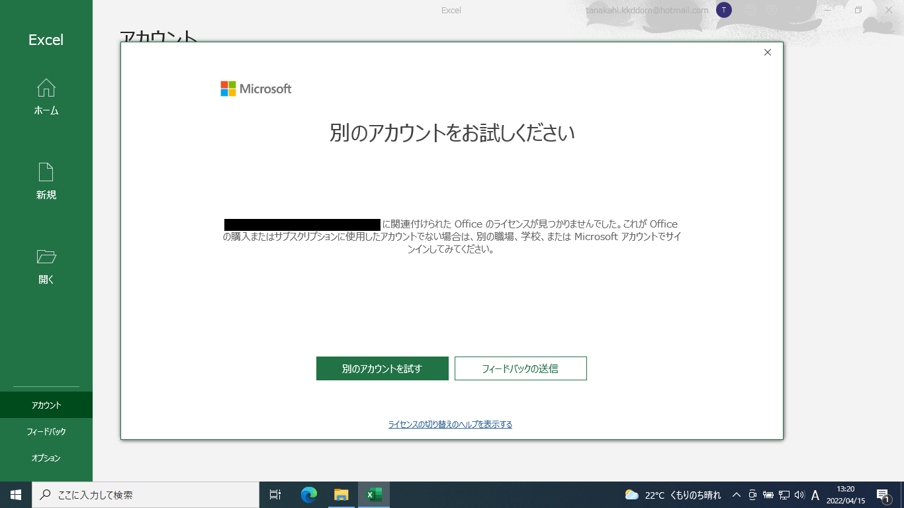The height and width of the screenshot is (508, 904).
Task: Open ライセンスの切り替えのヘルプを表示する link
Action: [450, 425]
